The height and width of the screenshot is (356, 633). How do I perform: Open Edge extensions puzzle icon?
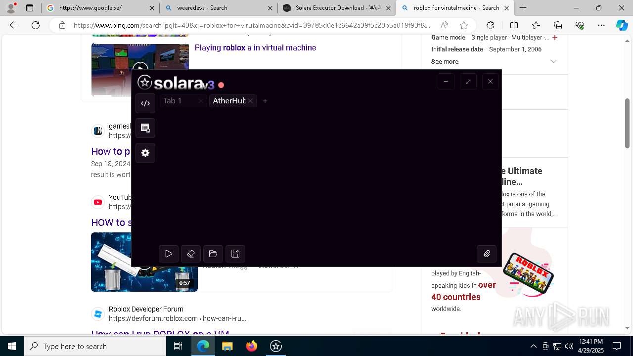click(490, 25)
